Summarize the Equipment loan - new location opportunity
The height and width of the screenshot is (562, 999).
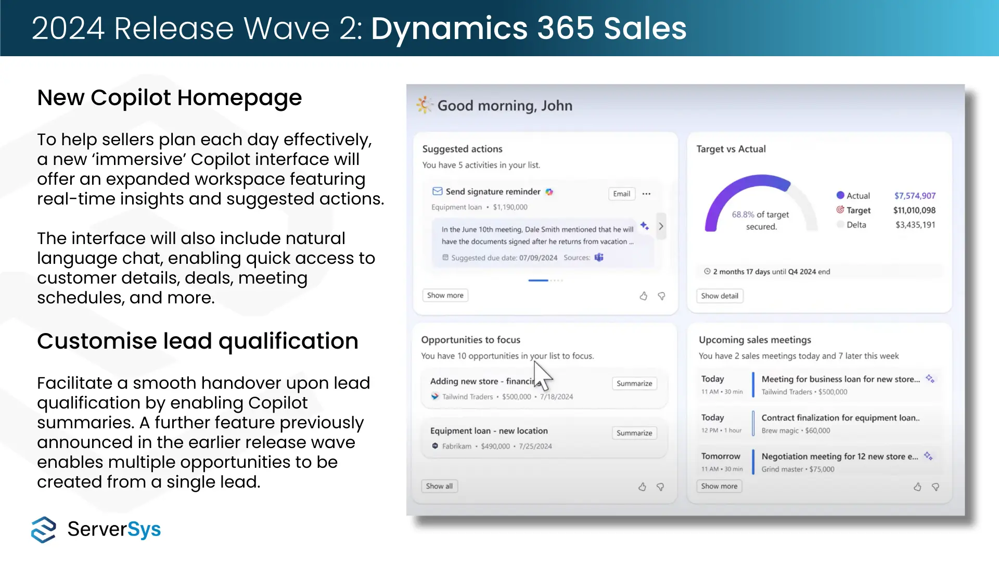[x=634, y=433]
